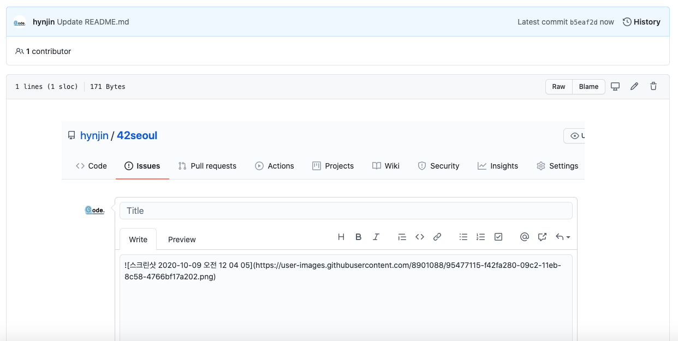This screenshot has width=678, height=341.
Task: Open the Update README.md commit message
Action: 93,22
